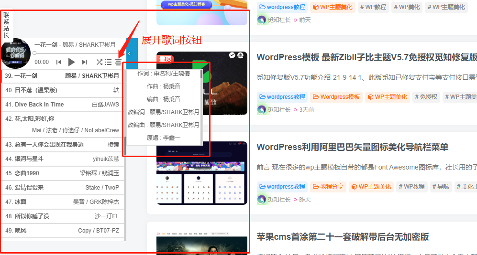Play track 44 银河与星斗
This screenshot has height=255, width=477.
tap(62, 159)
